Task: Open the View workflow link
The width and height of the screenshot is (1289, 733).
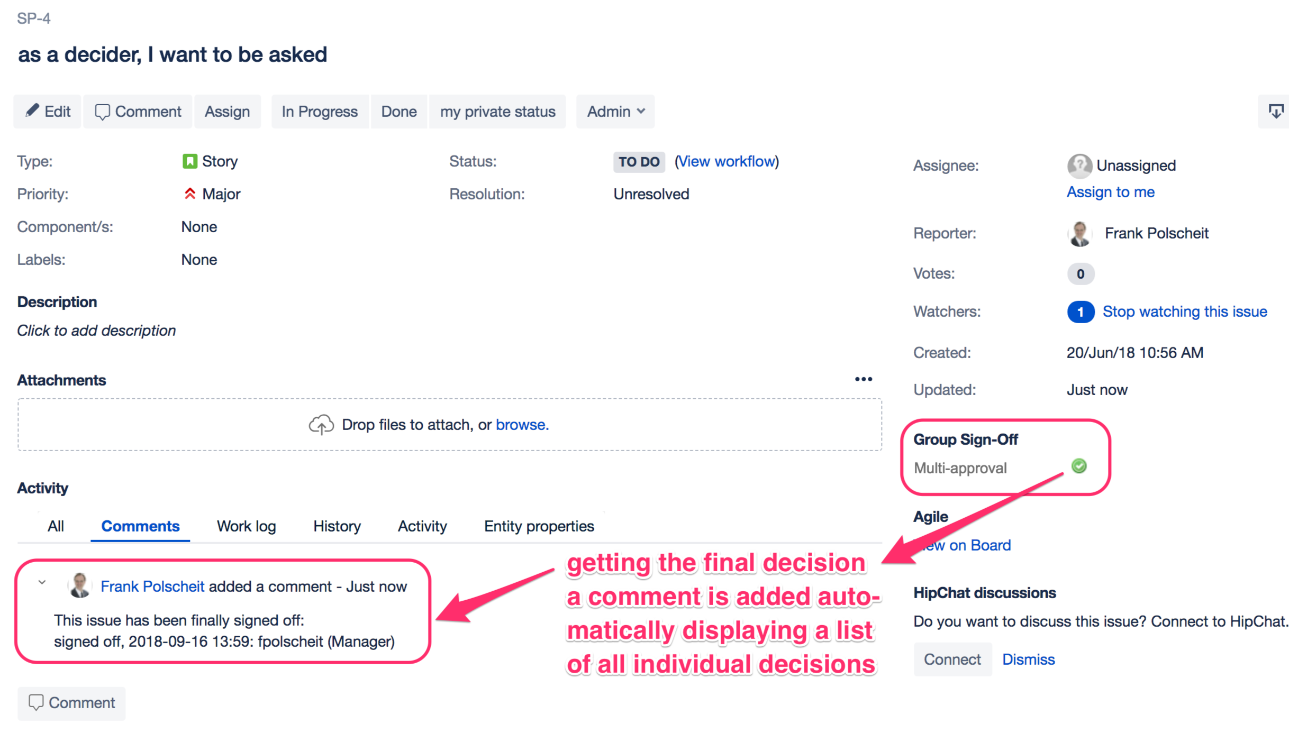Action: (727, 161)
